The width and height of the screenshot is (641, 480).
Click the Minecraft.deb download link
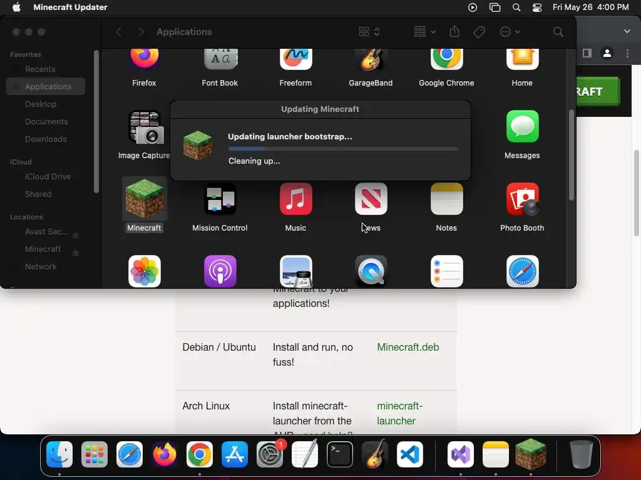[x=408, y=347]
